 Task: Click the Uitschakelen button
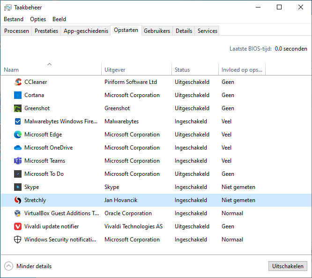(x=288, y=266)
